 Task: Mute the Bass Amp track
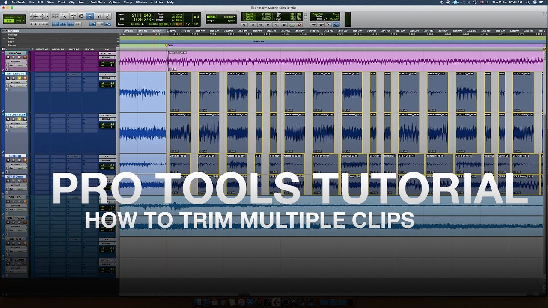25,57
